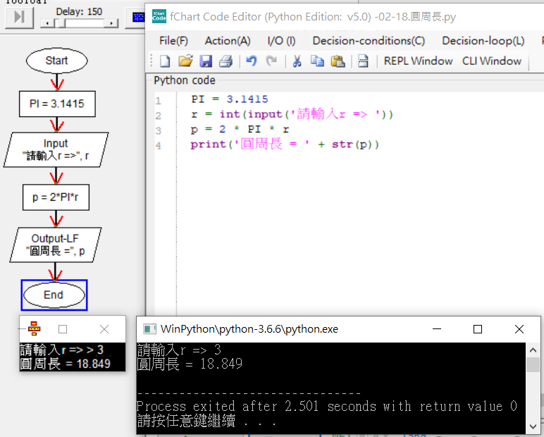Click the 'Process exited after 2.501 seconds' line
Screen dimensions: 544x437
point(327,406)
